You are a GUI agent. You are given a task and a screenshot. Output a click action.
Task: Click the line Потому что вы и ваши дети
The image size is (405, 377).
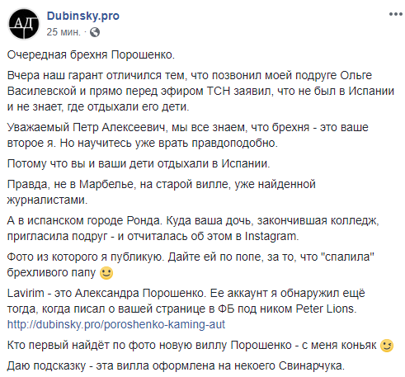coord(139,163)
